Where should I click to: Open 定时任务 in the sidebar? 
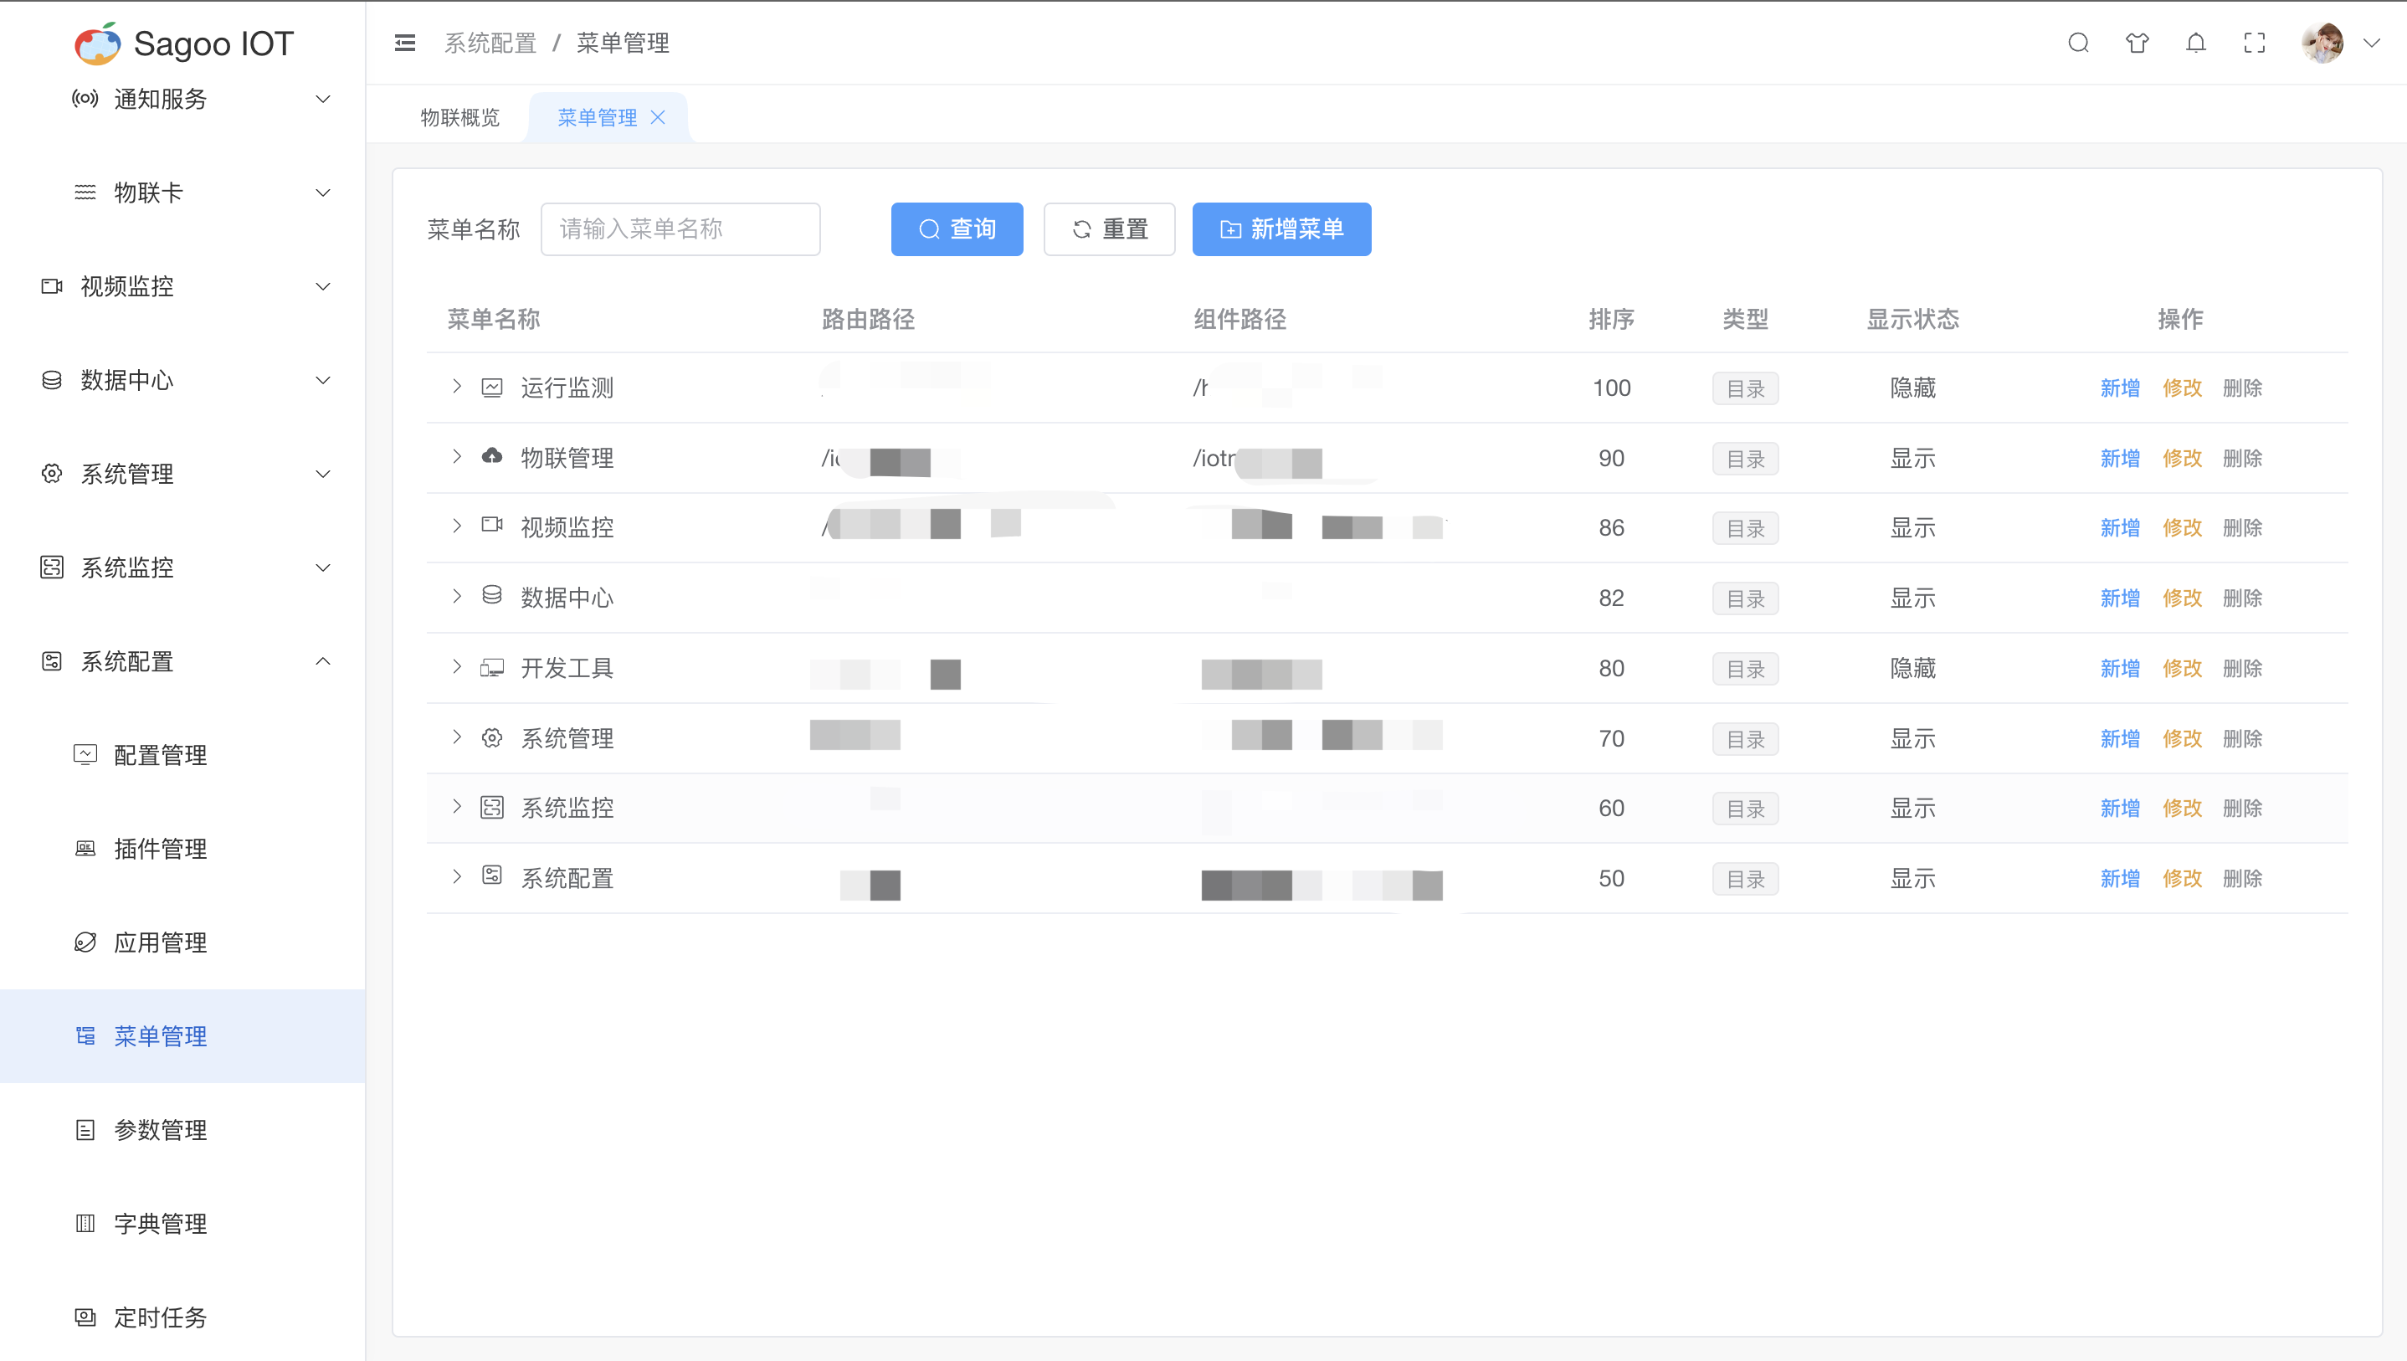183,1317
